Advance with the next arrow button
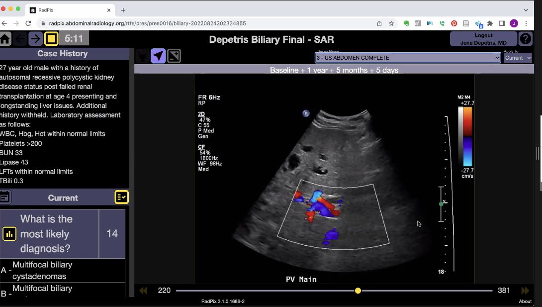The height and width of the screenshot is (307, 542). tap(35, 39)
